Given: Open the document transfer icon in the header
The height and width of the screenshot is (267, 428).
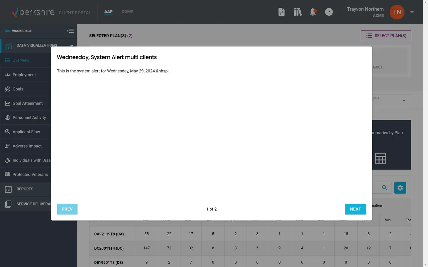Looking at the screenshot, I should 282,12.
